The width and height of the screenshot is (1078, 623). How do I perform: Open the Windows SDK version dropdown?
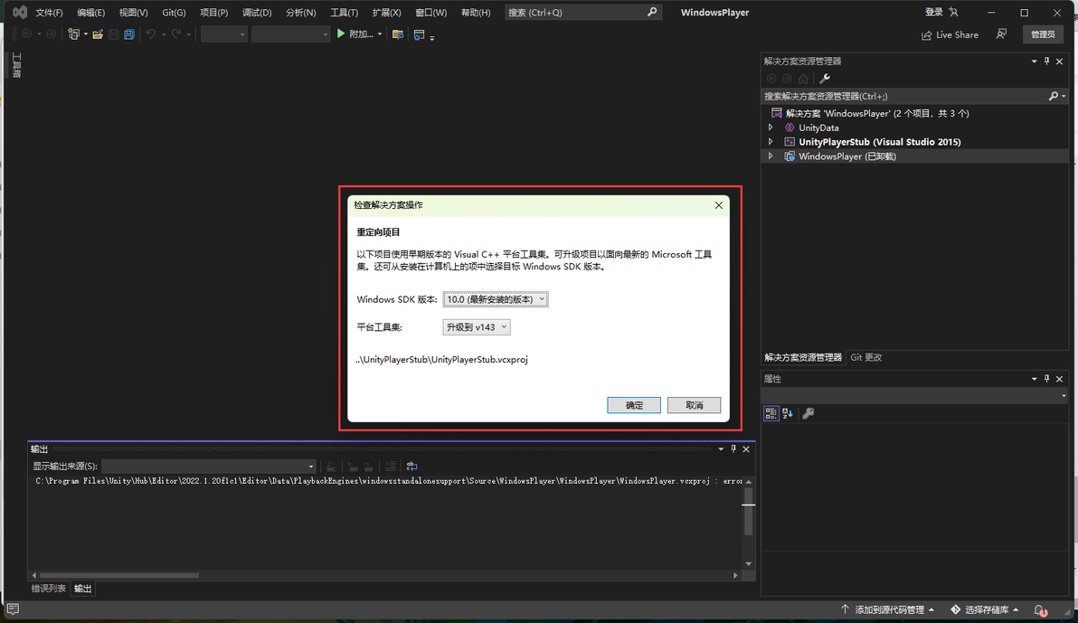pos(495,299)
